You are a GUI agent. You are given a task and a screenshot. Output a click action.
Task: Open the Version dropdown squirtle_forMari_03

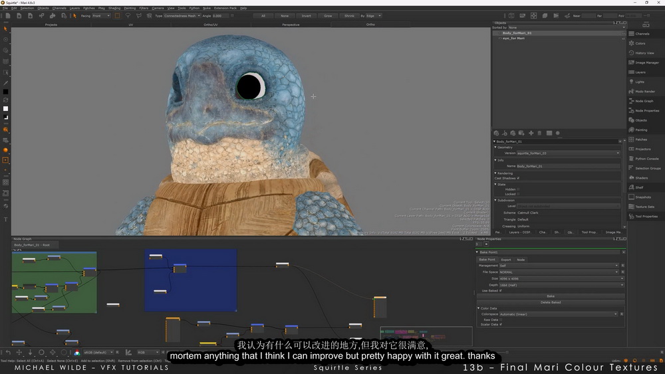pyautogui.click(x=569, y=153)
